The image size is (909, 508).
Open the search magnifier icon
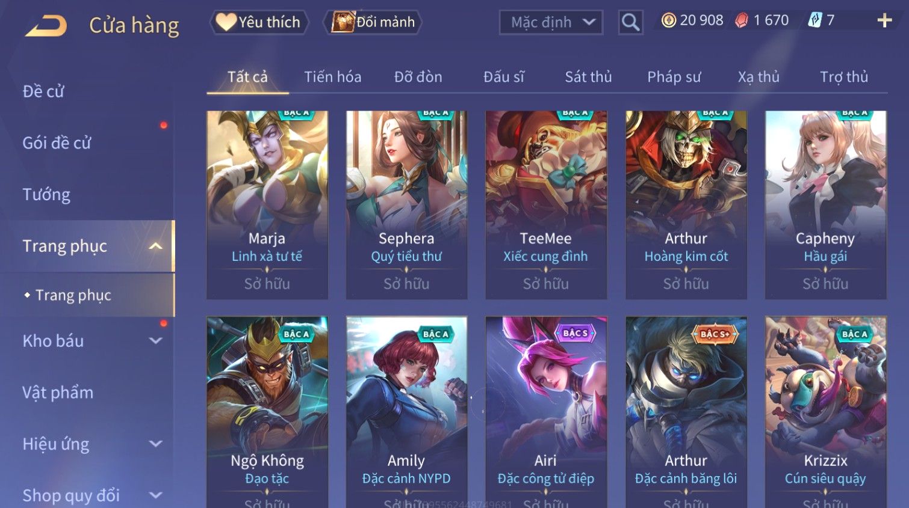click(x=630, y=23)
